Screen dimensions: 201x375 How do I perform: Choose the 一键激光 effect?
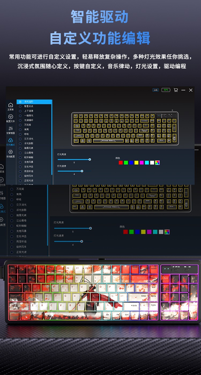click(29, 115)
